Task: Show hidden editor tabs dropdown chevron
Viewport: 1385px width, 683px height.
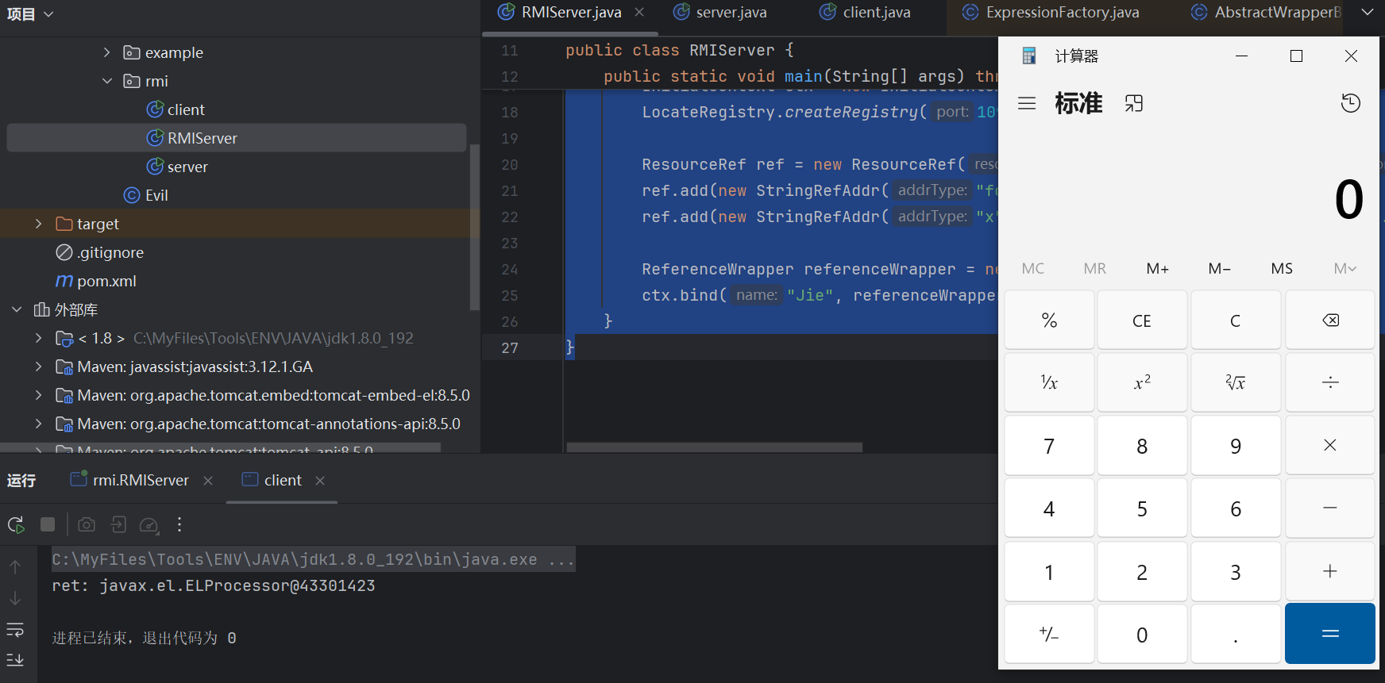Action: click(1367, 12)
